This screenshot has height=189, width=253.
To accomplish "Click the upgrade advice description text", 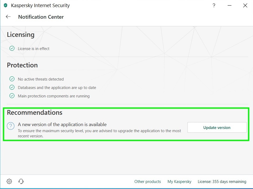I will (x=99, y=133).
